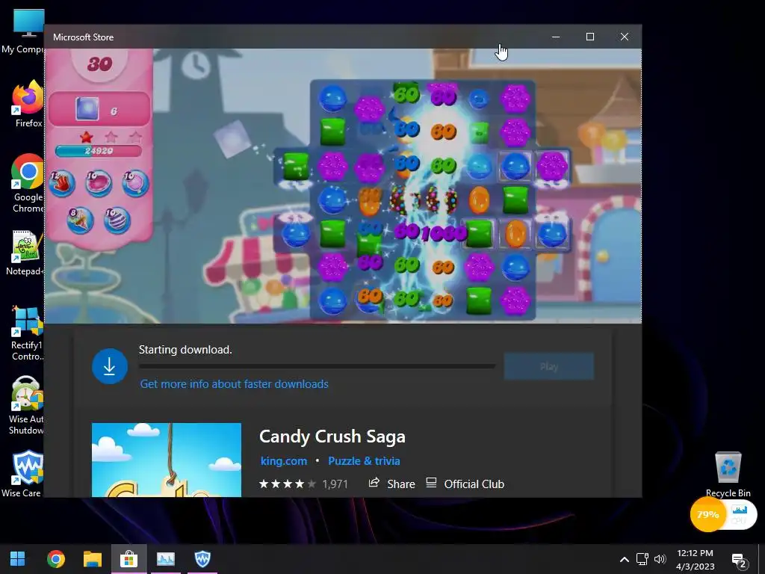Click the CPU widget next to 79%
Image resolution: width=765 pixels, height=574 pixels.
point(740,514)
